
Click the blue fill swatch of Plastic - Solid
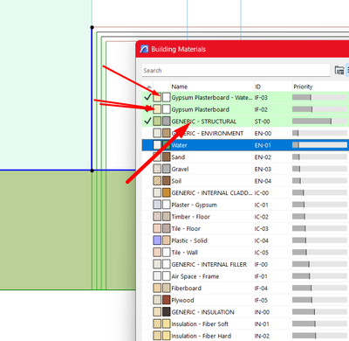(157, 240)
